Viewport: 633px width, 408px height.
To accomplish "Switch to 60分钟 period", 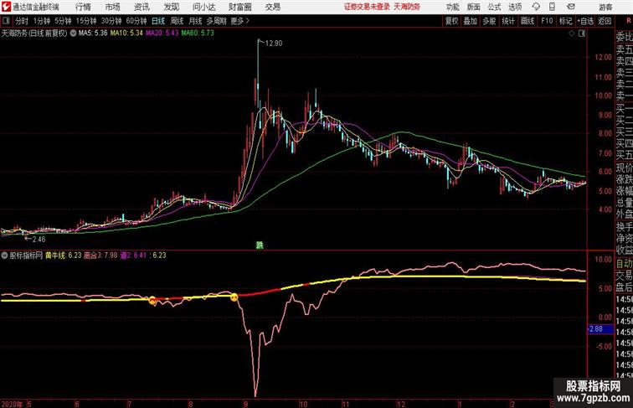I will (136, 21).
